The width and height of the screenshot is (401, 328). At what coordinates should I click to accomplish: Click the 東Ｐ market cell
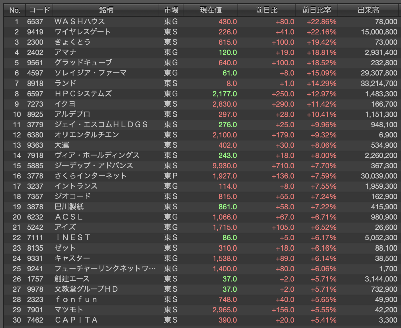click(171, 176)
